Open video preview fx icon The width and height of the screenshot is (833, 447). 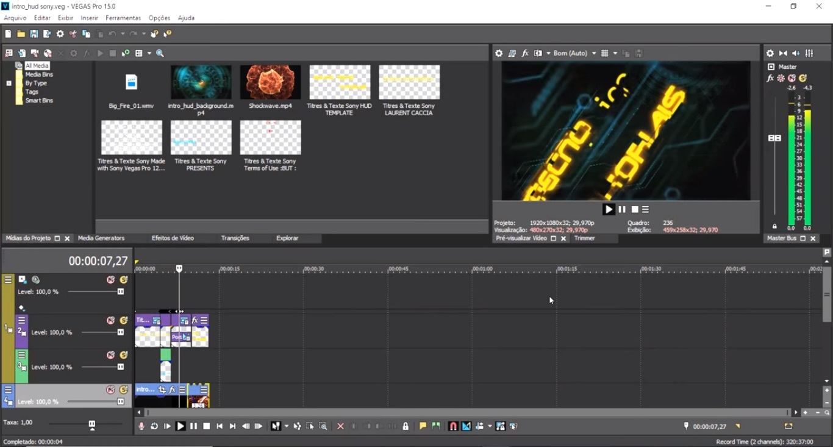(525, 54)
